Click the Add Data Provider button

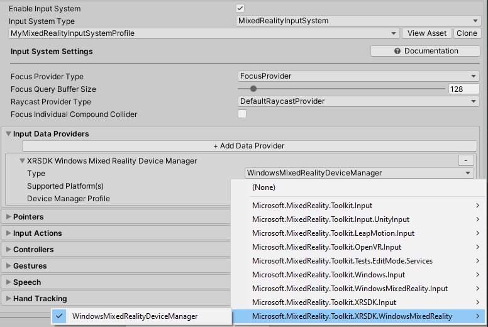coord(249,146)
